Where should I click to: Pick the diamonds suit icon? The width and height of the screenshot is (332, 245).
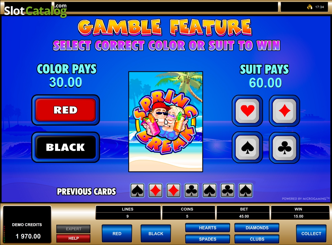click(x=284, y=111)
